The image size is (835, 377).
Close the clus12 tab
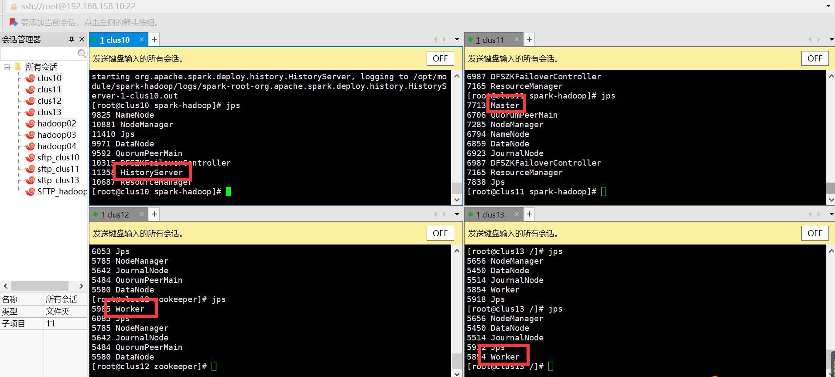pos(142,214)
